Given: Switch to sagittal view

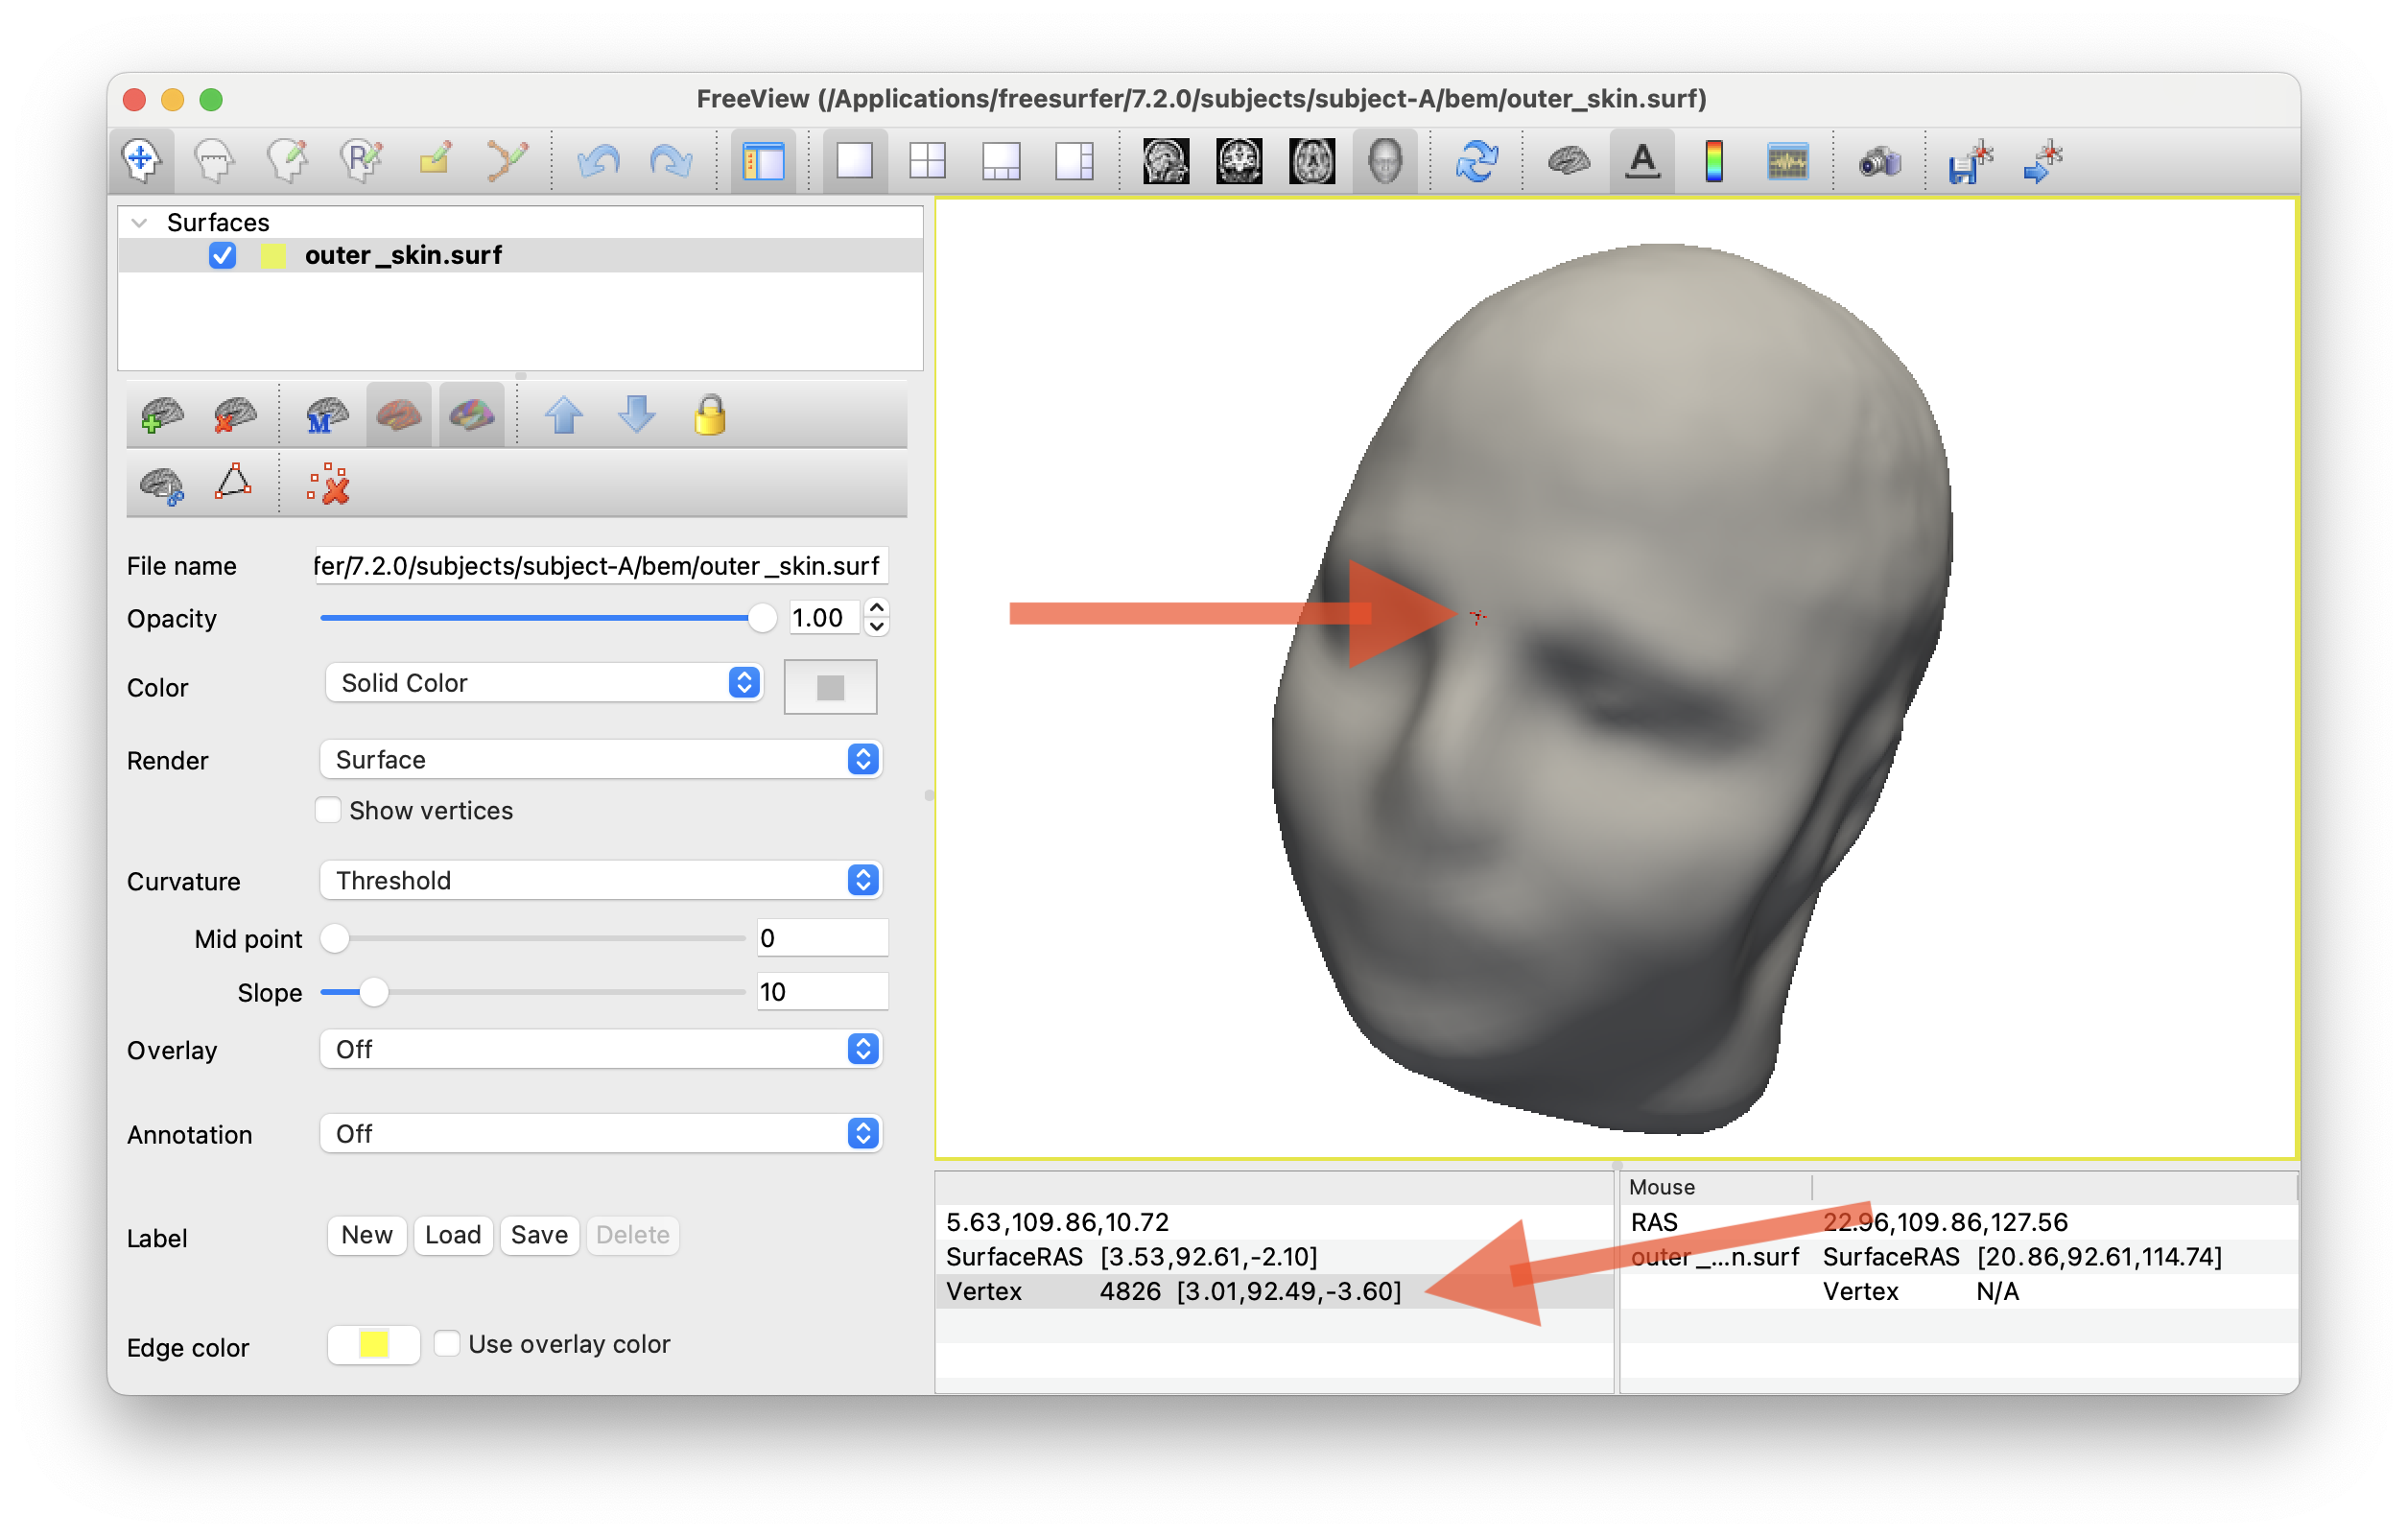Looking at the screenshot, I should [x=1166, y=160].
